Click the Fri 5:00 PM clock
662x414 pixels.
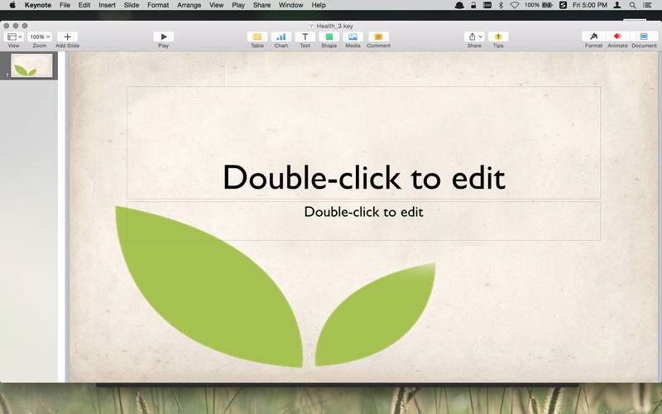[x=590, y=5]
